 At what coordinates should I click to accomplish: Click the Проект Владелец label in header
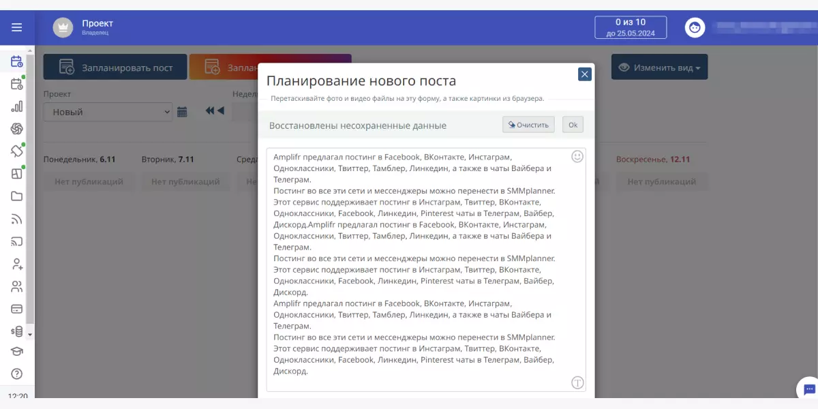97,27
